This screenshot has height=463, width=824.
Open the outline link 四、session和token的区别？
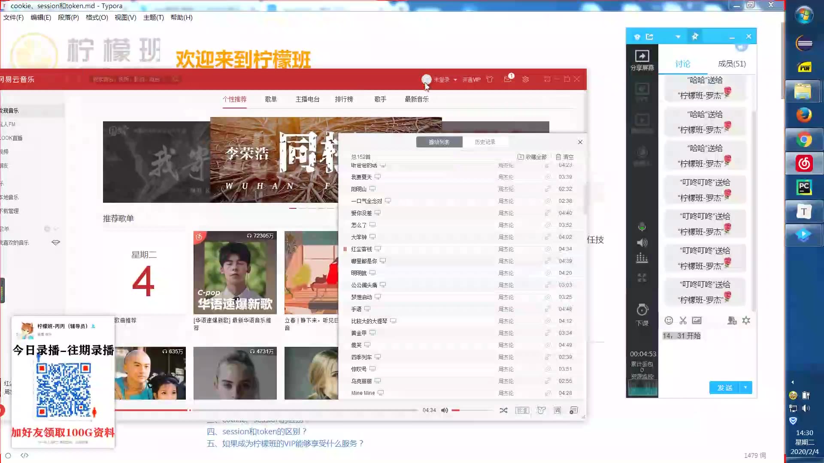[x=257, y=432]
